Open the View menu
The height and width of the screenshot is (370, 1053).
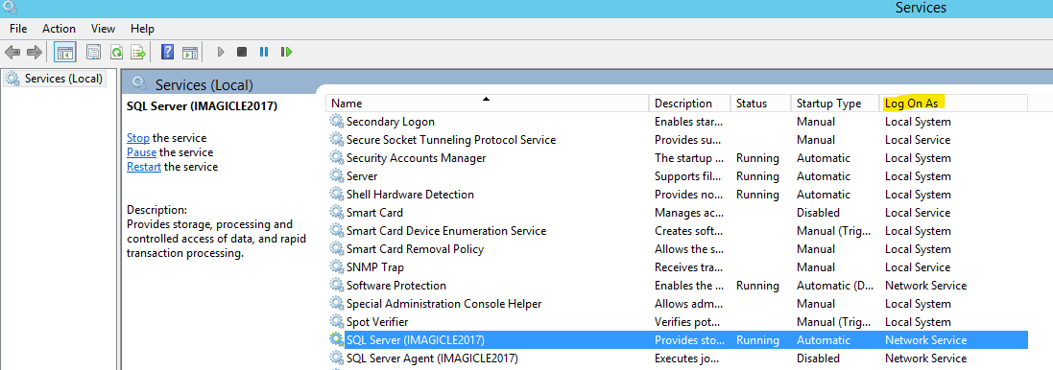click(x=103, y=28)
